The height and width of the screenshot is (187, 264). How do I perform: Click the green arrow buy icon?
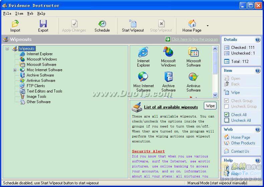168,39
